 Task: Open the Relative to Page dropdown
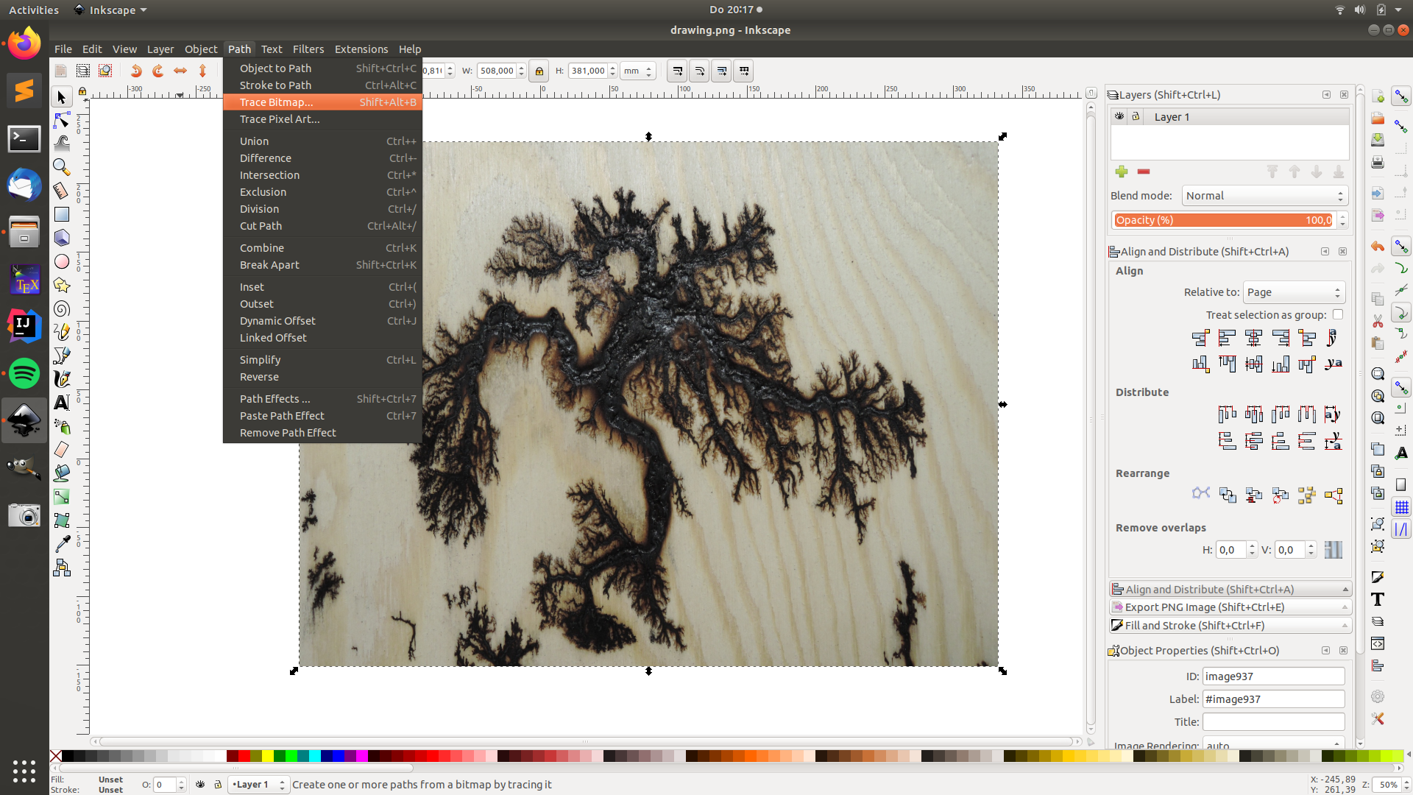(1294, 292)
